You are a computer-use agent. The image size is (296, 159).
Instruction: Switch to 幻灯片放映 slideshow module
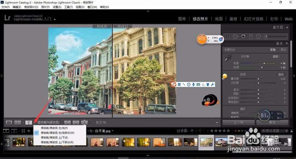254,19
